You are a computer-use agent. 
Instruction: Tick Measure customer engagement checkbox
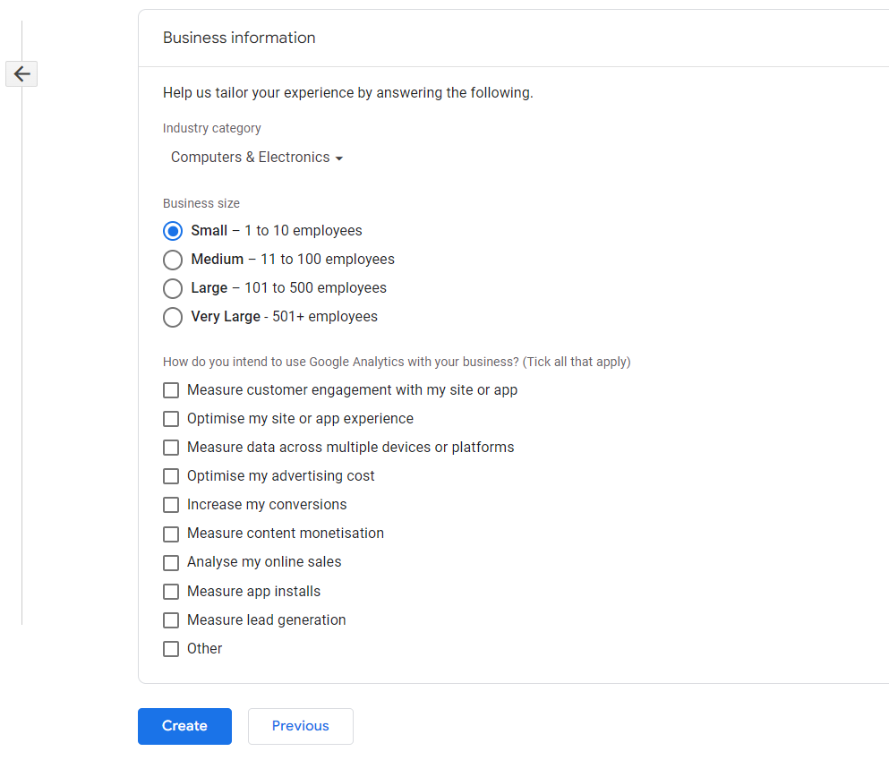[x=171, y=390]
